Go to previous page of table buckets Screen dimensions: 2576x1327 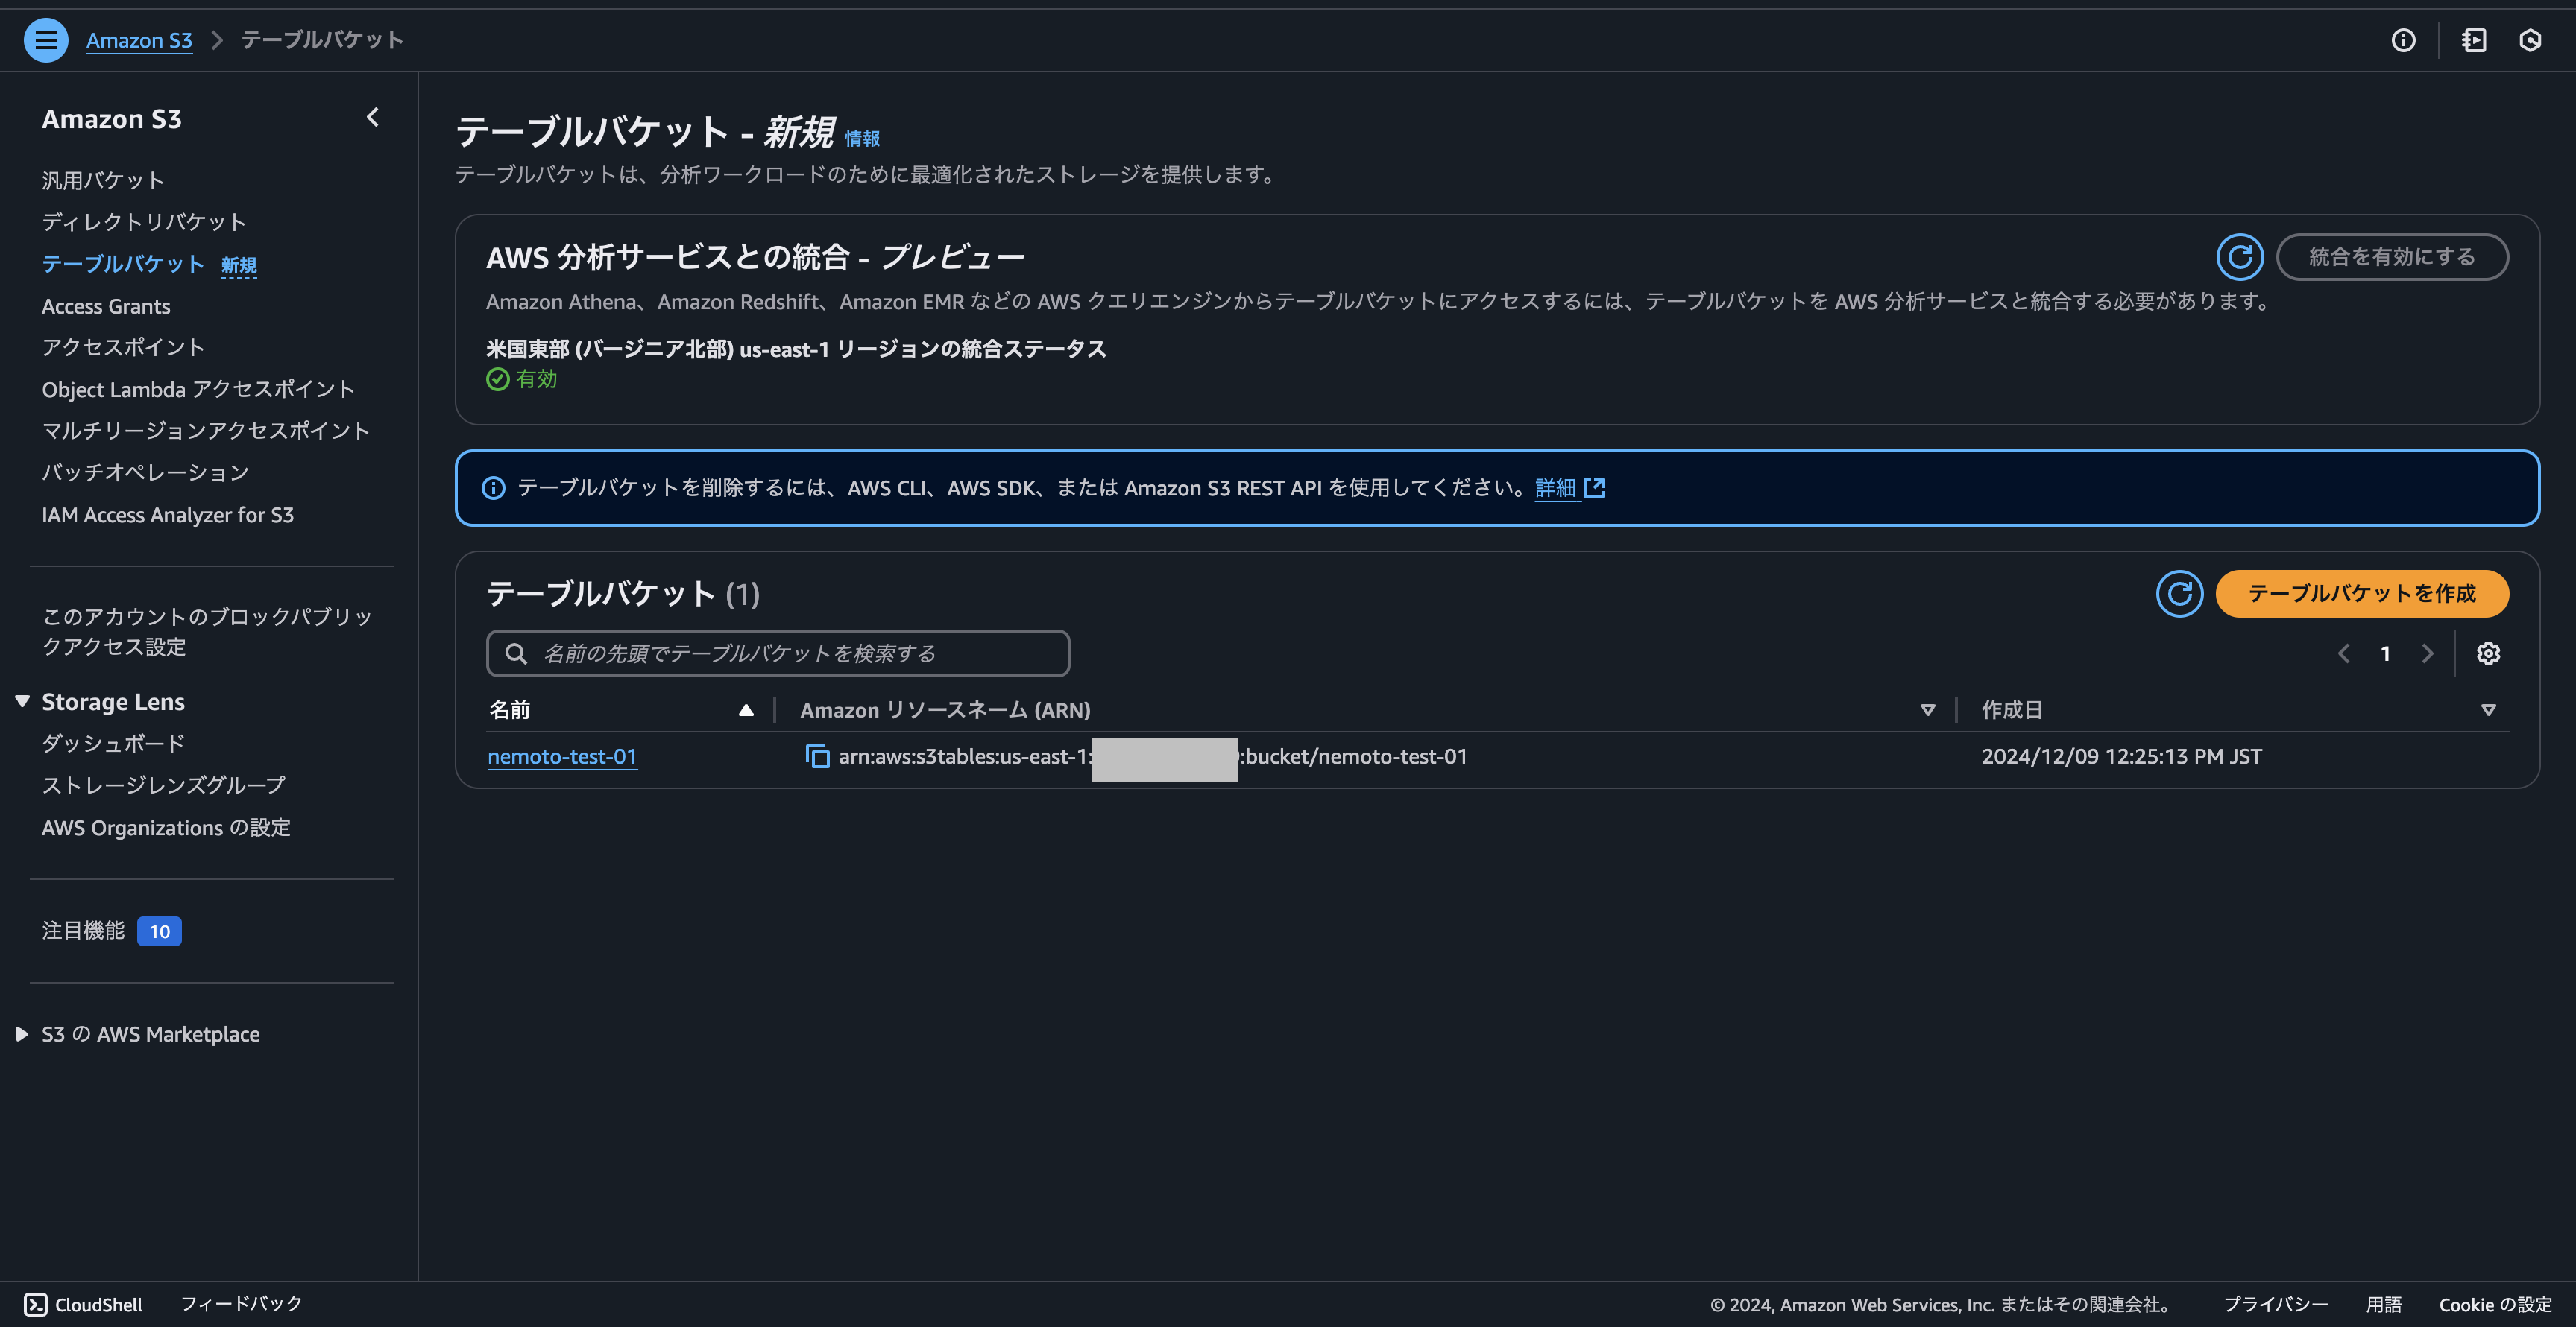2344,653
